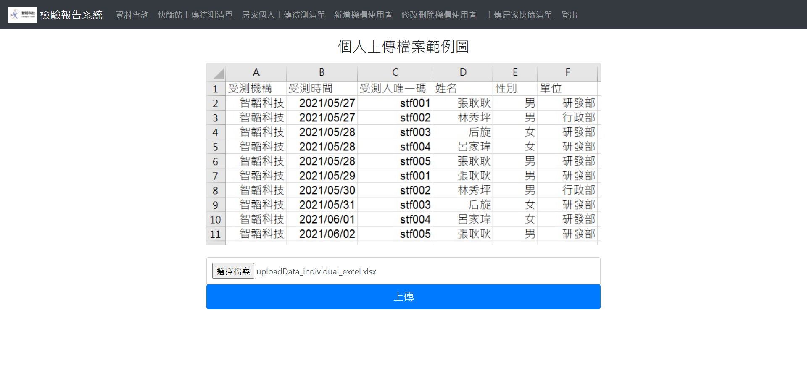Go to 快篩站上傳待測清單 page
807x379 pixels.
click(x=195, y=15)
